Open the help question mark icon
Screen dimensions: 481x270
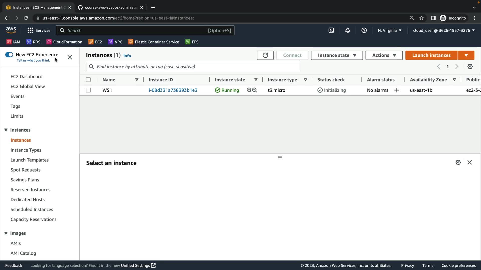(x=364, y=30)
